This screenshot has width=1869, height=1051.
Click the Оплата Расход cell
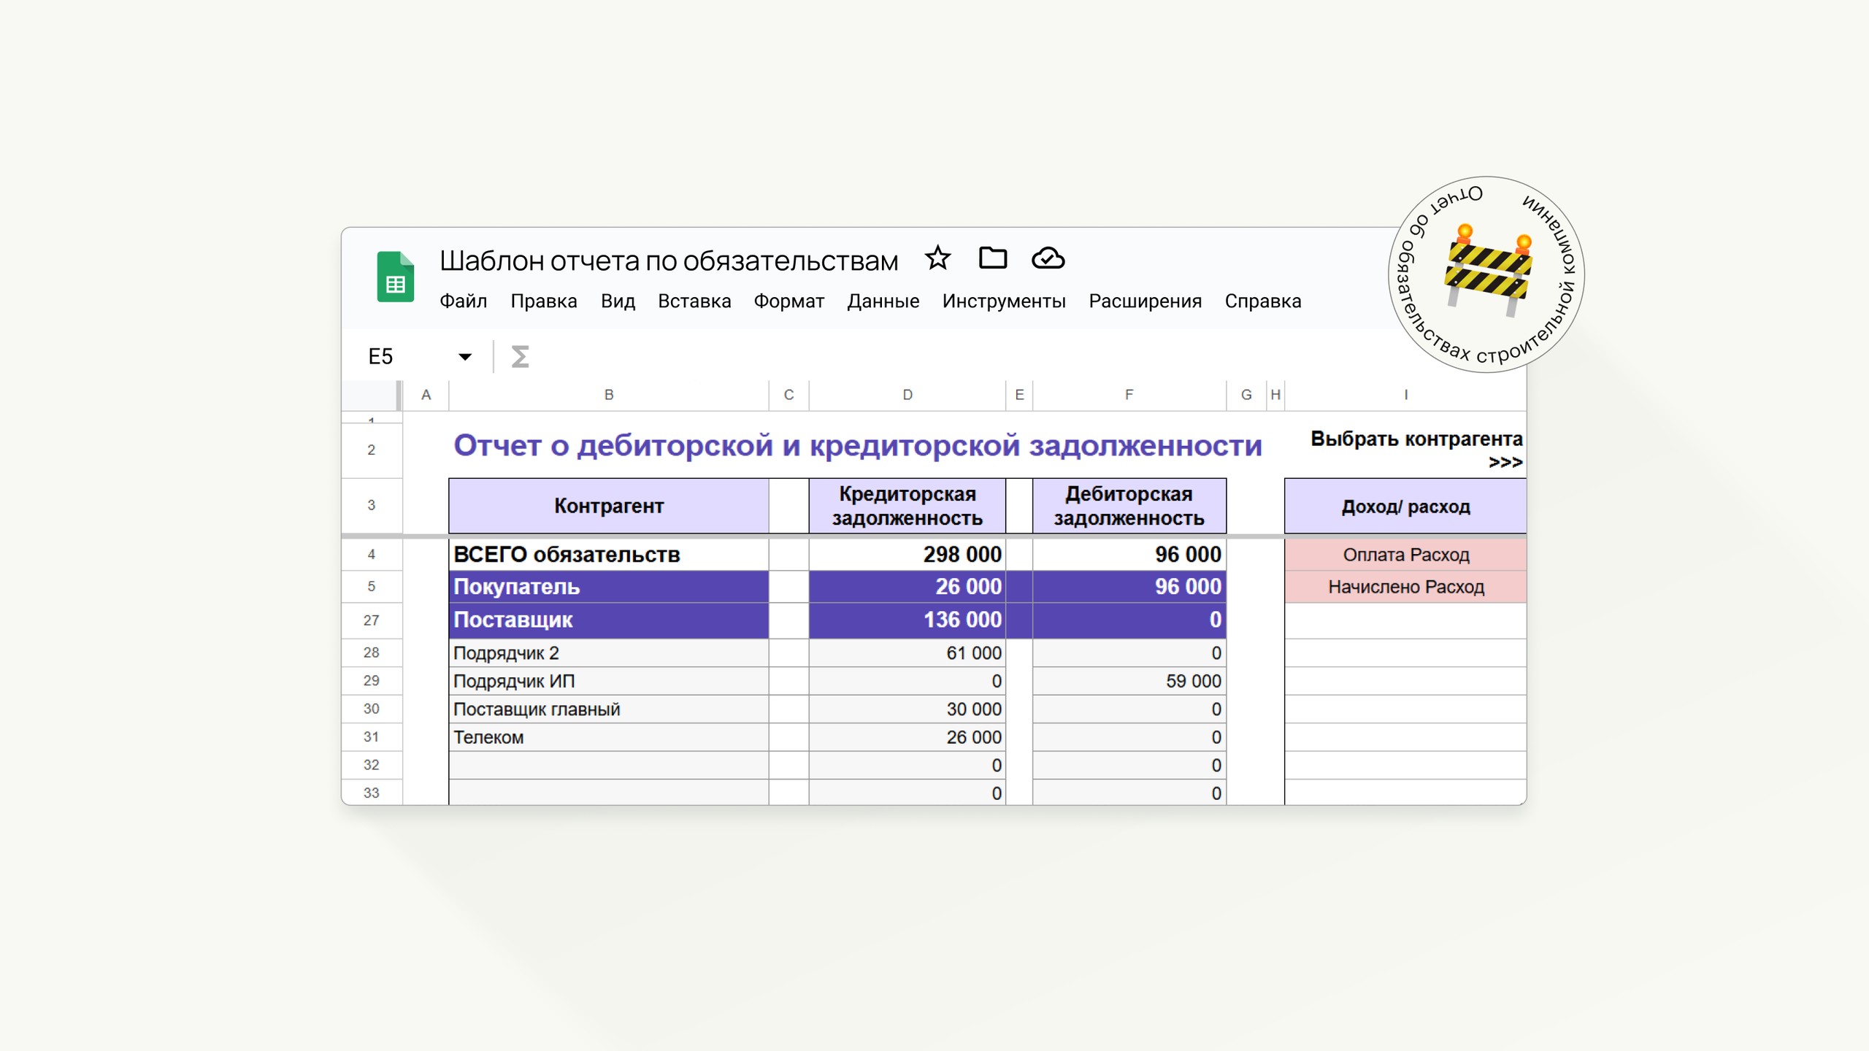coord(1405,555)
